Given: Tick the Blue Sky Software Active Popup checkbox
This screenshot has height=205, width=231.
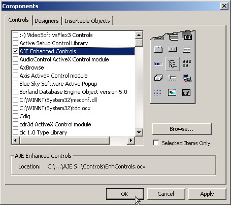Looking at the screenshot, I should pyautogui.click(x=15, y=84).
